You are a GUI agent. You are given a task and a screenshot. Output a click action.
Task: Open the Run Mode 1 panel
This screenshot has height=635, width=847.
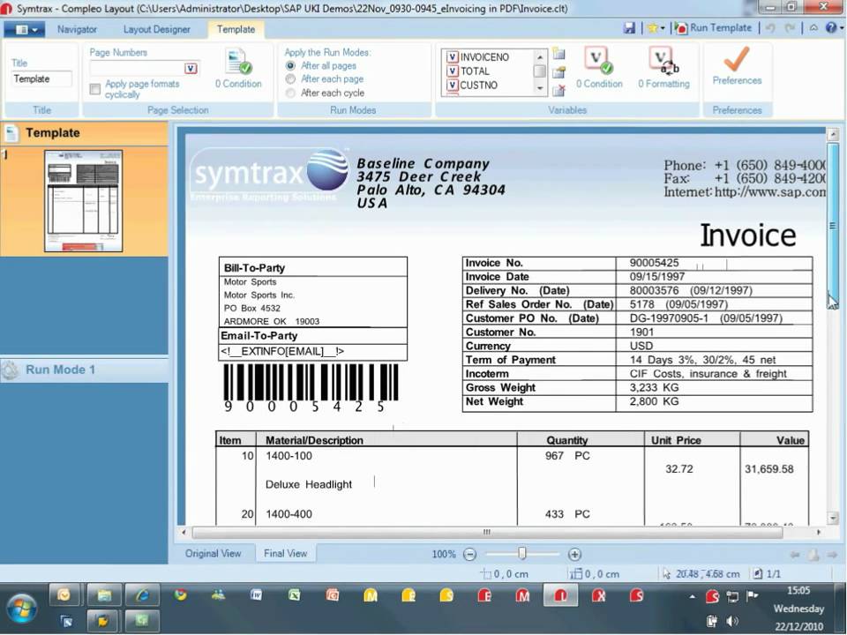[85, 370]
